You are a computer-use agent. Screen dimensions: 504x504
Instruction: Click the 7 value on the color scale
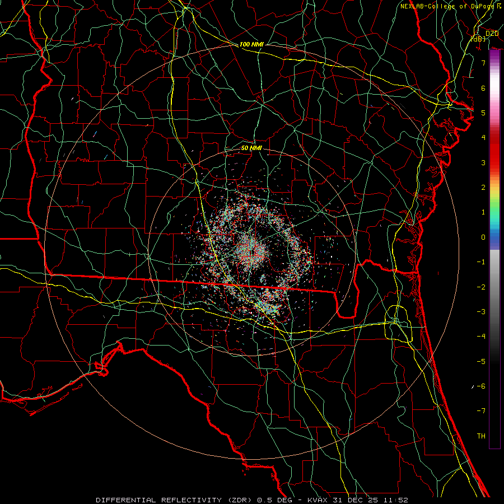(483, 63)
